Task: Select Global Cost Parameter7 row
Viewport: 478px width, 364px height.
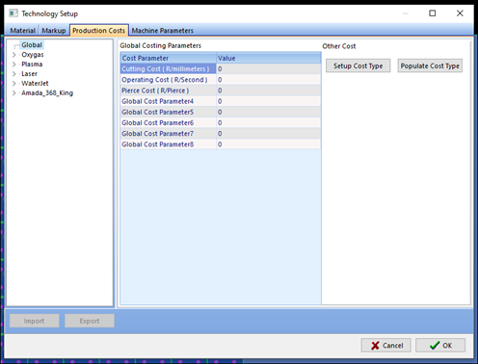Action: point(221,134)
